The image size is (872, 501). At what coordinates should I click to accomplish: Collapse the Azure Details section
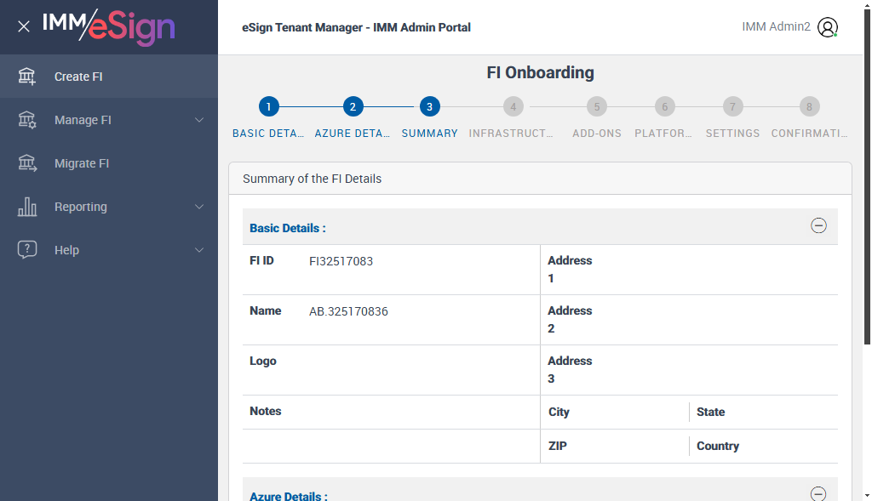818,494
